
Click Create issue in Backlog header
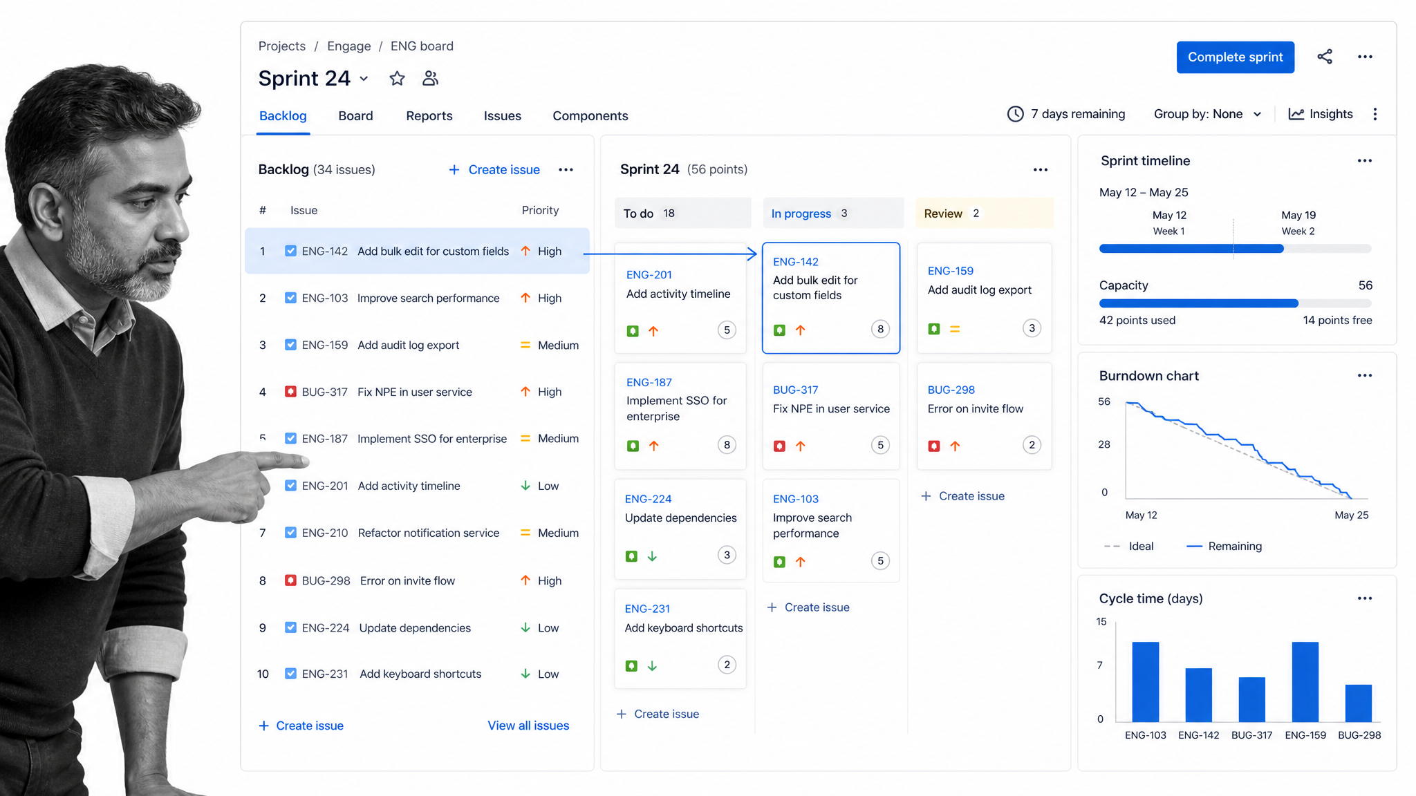pyautogui.click(x=494, y=170)
